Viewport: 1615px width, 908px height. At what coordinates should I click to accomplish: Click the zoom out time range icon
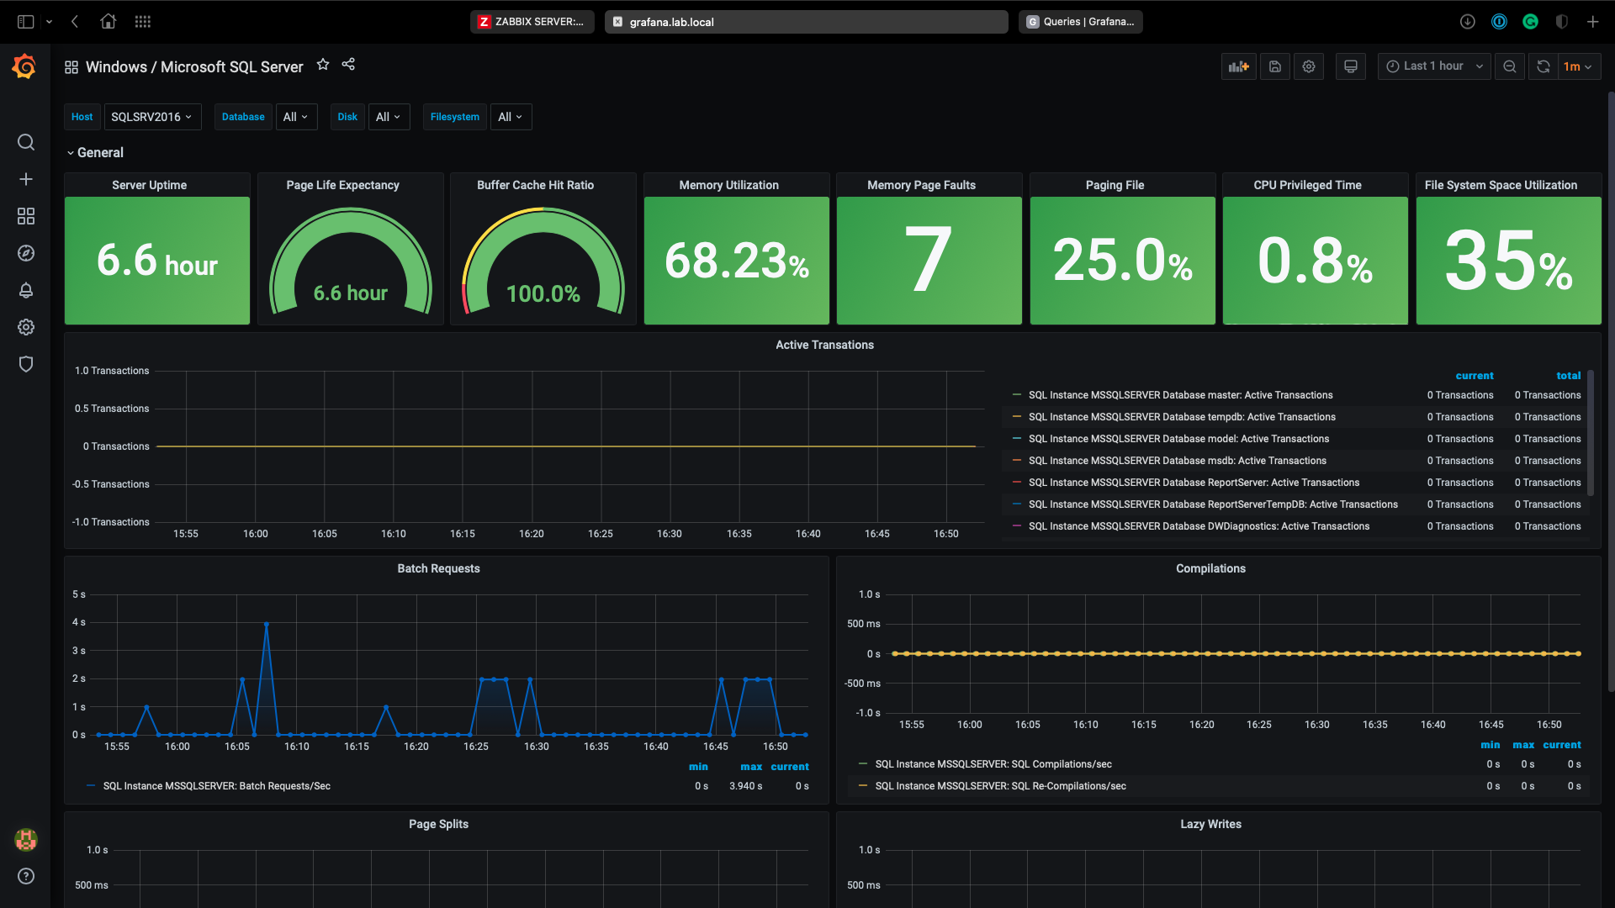click(x=1510, y=66)
